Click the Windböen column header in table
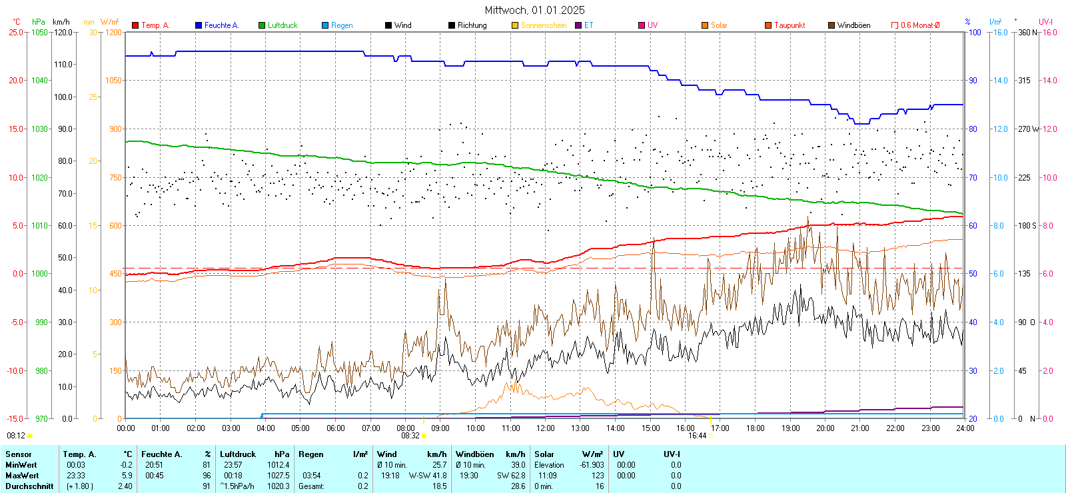The image size is (1066, 493). coord(475,454)
